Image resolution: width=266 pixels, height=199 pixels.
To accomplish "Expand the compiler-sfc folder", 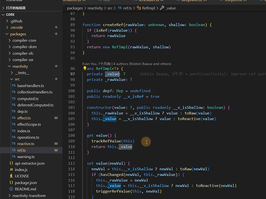I will coord(9,53).
